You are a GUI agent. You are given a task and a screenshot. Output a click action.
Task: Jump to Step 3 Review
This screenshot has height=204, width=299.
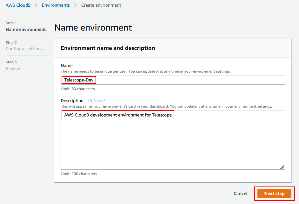pyautogui.click(x=13, y=68)
